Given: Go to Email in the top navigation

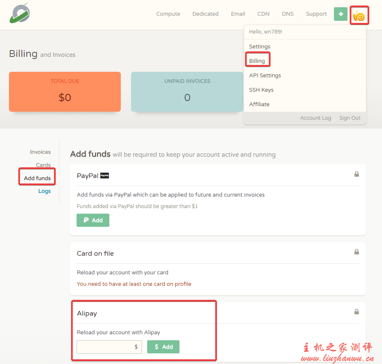Looking at the screenshot, I should tap(238, 14).
